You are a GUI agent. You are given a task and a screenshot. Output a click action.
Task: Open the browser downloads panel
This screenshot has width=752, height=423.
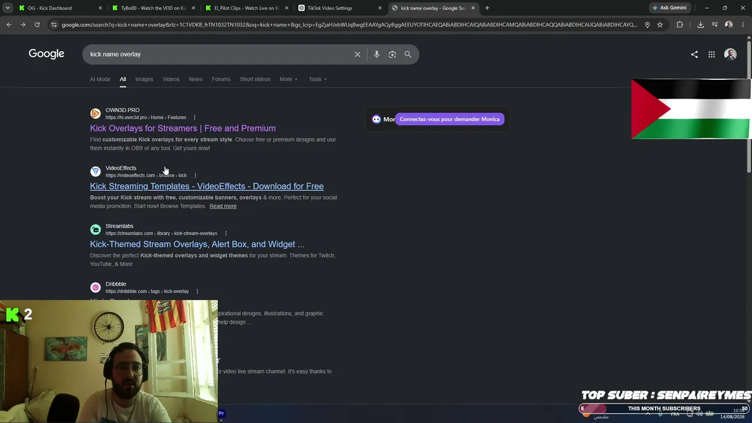[700, 25]
